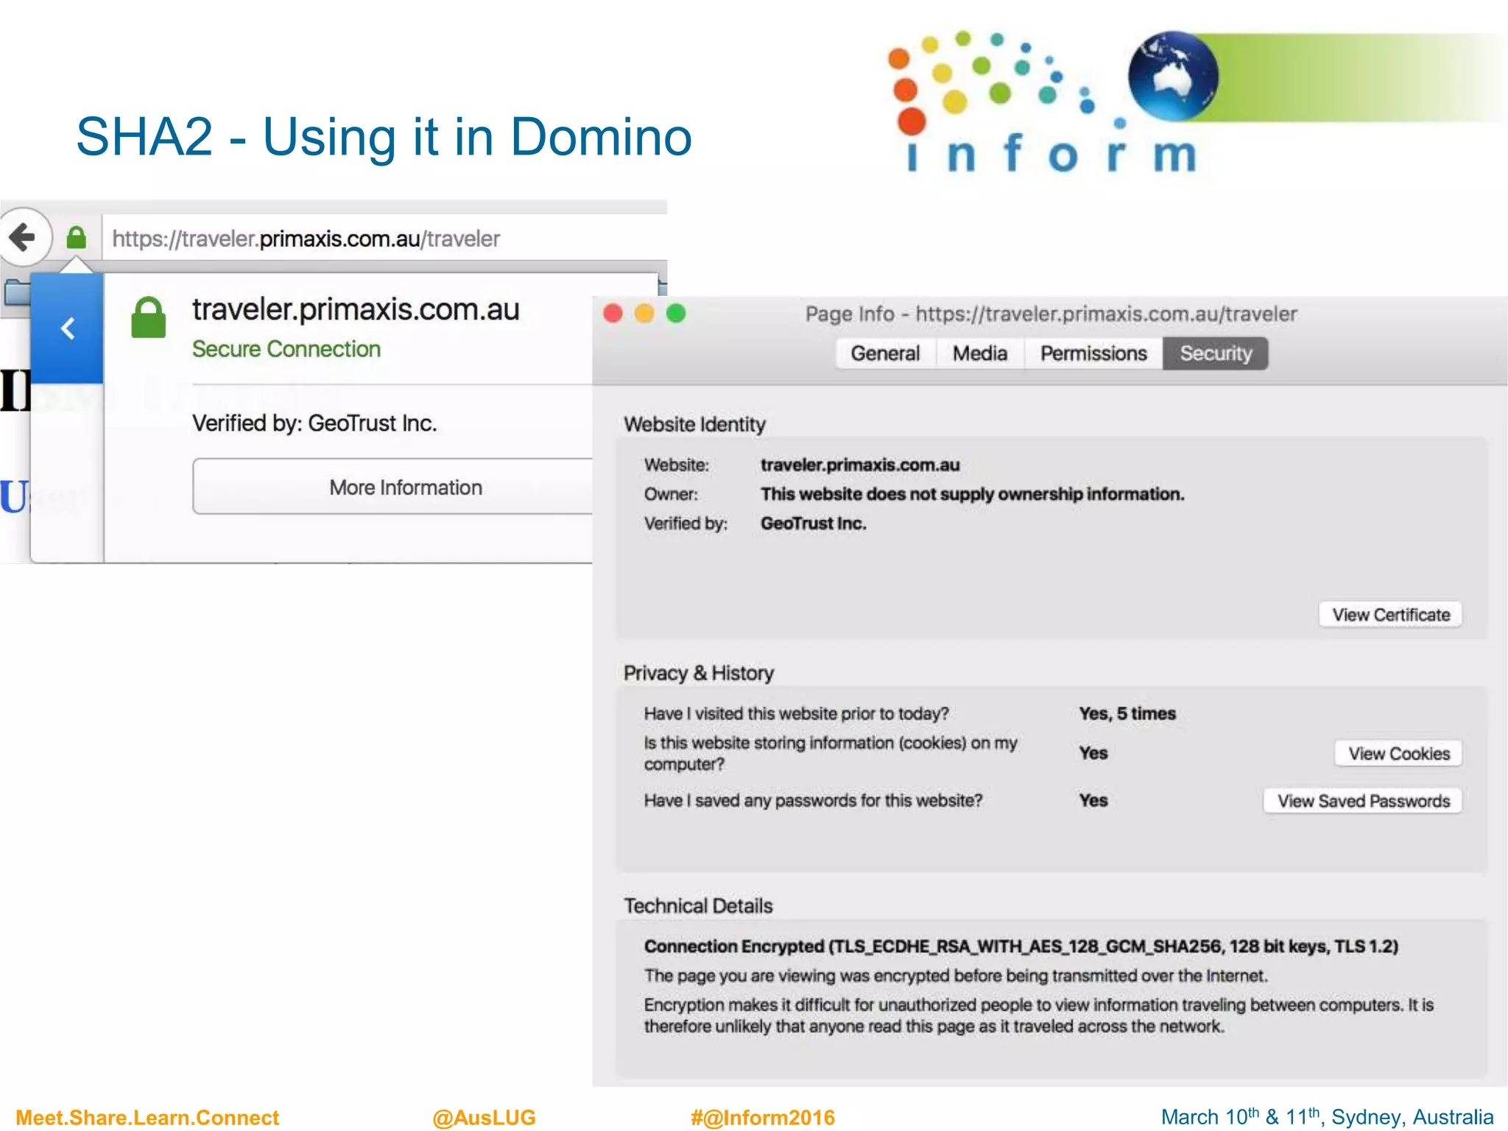This screenshot has width=1508, height=1131.
Task: Click the website value 'traveler.primaxis.com.au' in Website Identity
Action: coord(860,465)
